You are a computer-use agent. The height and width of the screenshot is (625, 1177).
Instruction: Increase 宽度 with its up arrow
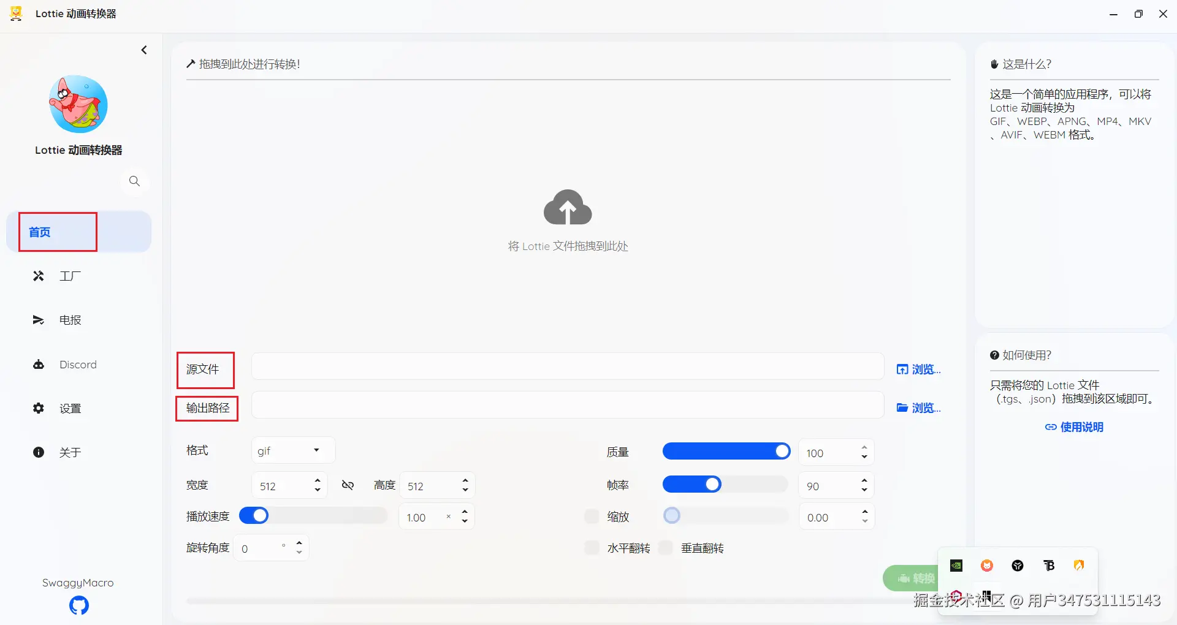point(318,480)
